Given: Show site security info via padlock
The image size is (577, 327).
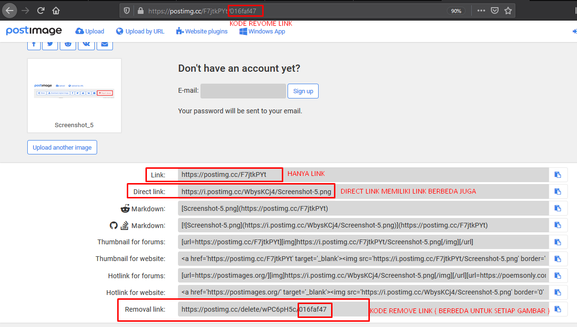Looking at the screenshot, I should (x=141, y=11).
